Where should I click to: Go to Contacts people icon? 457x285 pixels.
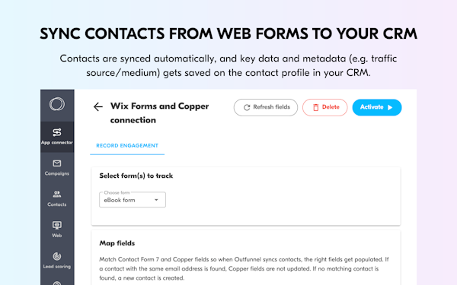[57, 195]
